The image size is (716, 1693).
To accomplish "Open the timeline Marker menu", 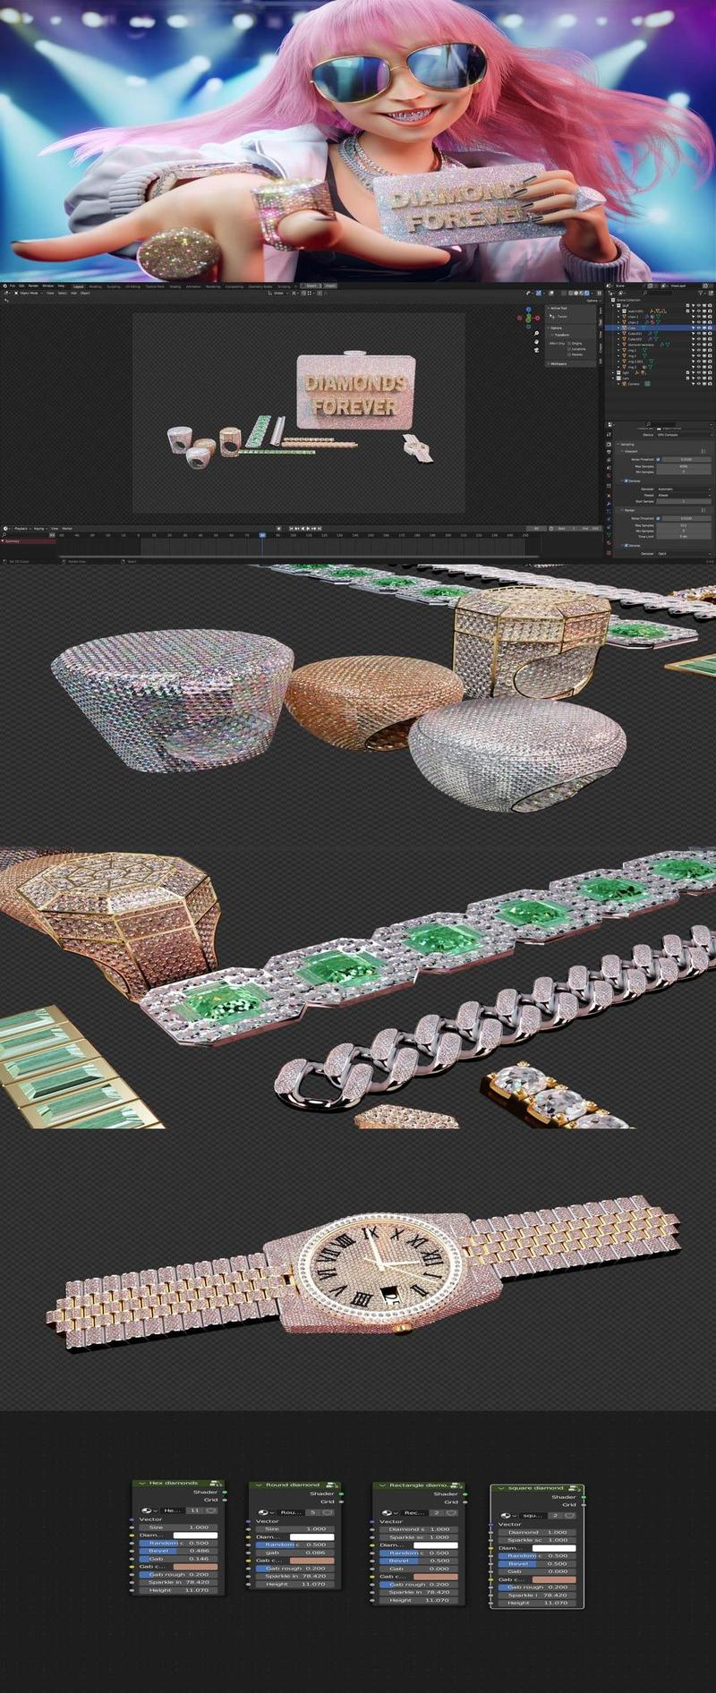I will tap(67, 529).
